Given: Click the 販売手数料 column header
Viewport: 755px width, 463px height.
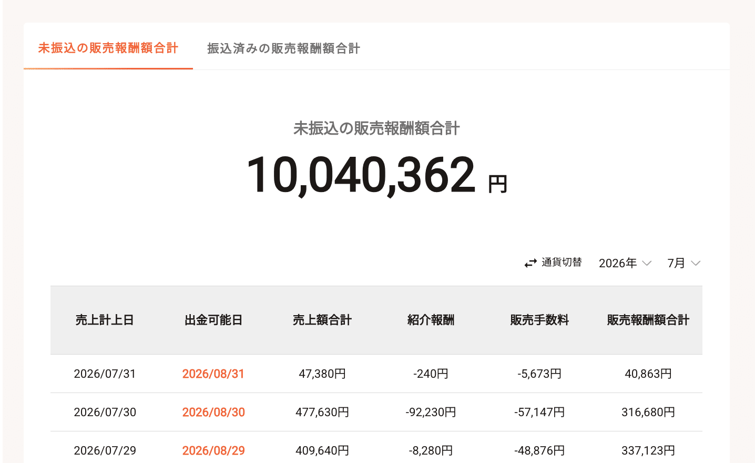Looking at the screenshot, I should point(539,320).
